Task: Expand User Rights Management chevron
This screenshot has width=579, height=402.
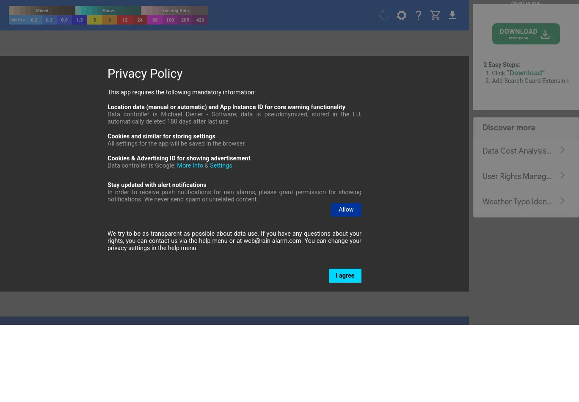Action: pyautogui.click(x=562, y=176)
